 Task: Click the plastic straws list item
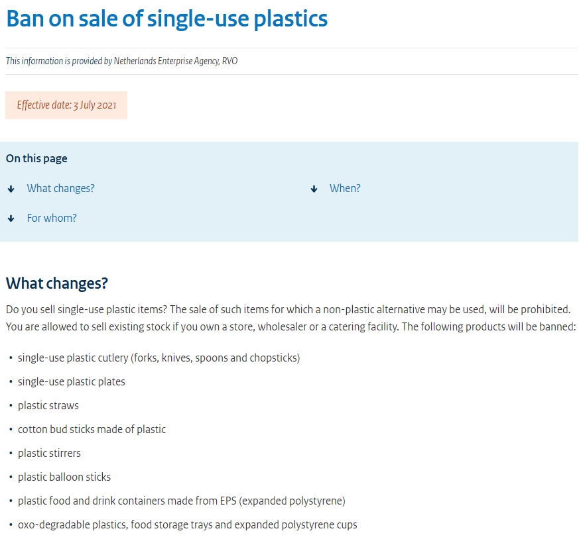pos(48,406)
